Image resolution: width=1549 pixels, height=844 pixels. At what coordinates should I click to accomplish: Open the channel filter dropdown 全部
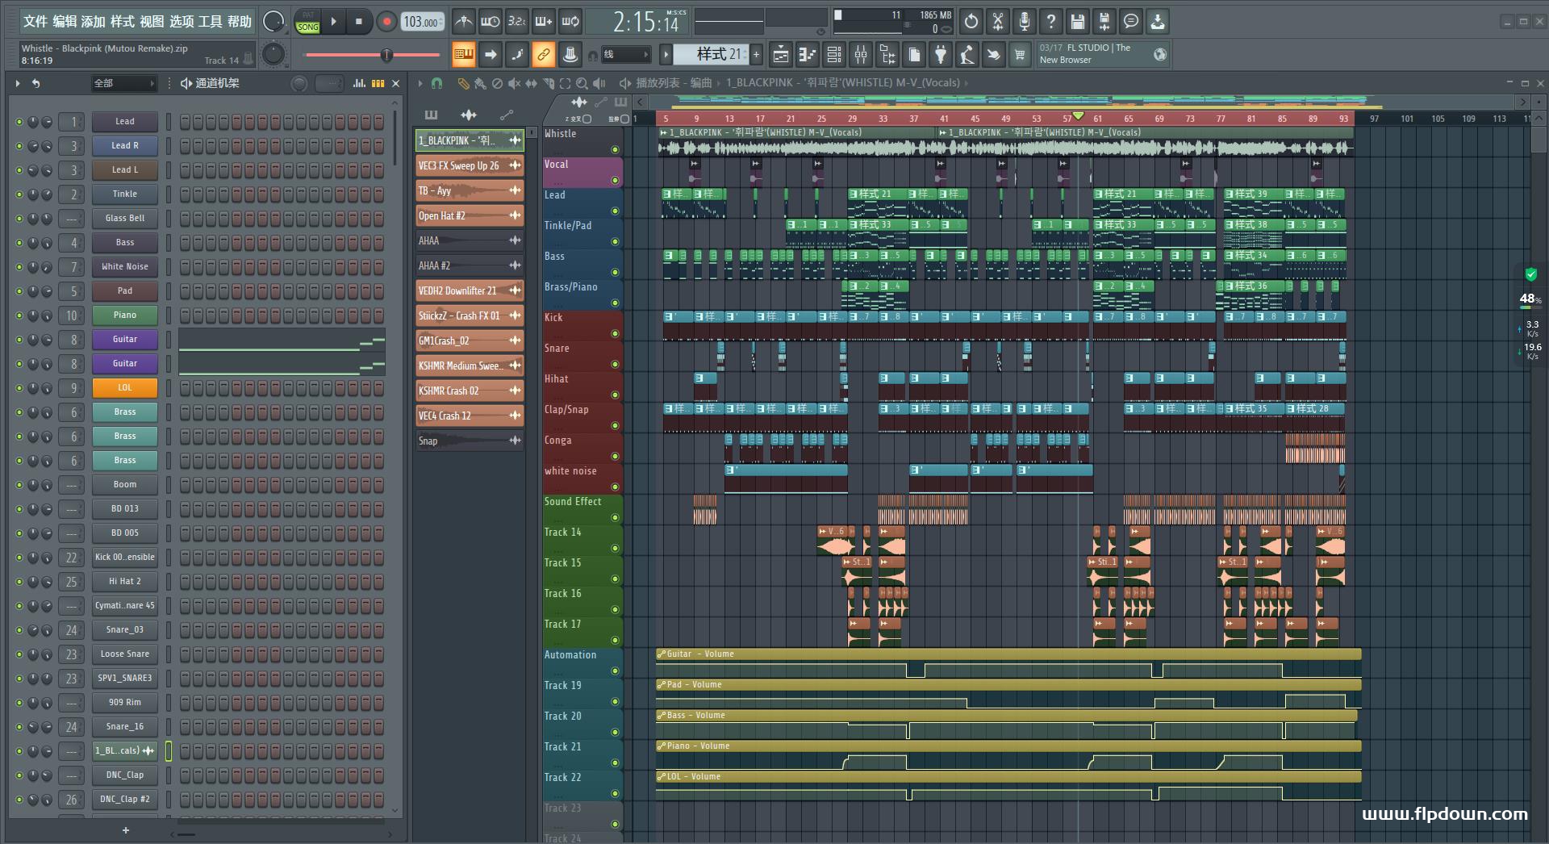point(123,83)
